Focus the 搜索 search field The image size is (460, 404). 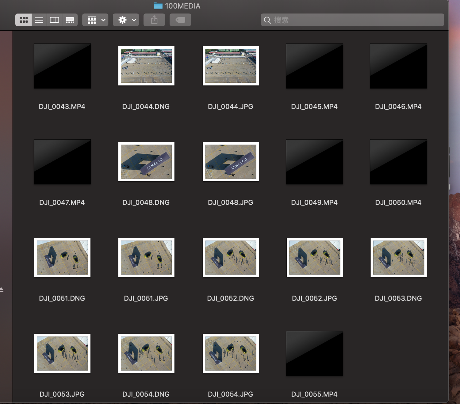pos(352,20)
